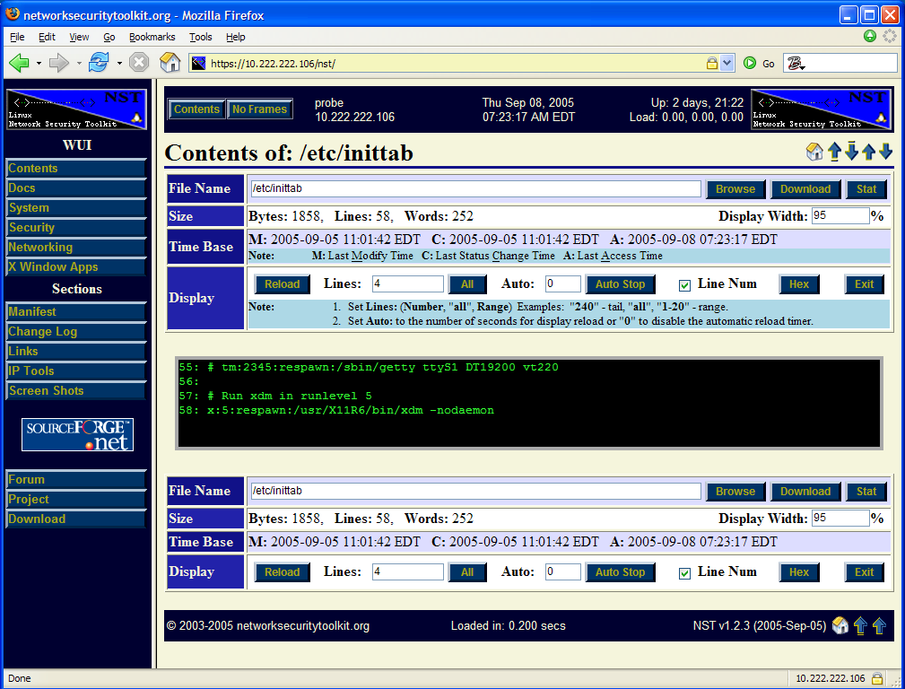Click the home icon in the footer
905x689 pixels.
pyautogui.click(x=840, y=625)
